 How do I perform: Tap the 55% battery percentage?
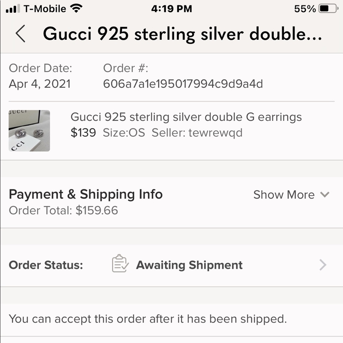305,9
